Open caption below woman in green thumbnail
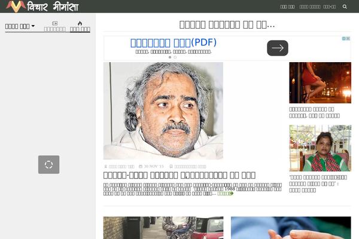The width and height of the screenshot is (359, 239). [x=318, y=183]
